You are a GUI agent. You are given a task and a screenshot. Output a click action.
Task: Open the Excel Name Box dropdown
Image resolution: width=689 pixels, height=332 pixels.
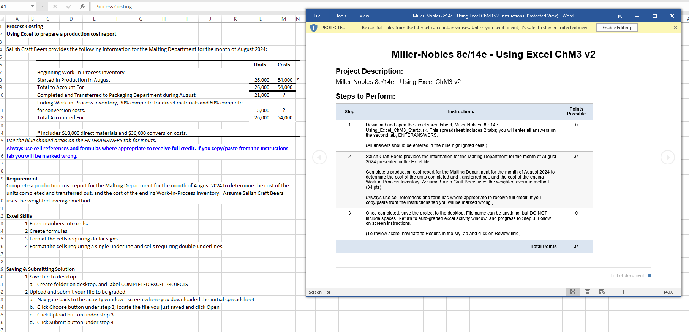pyautogui.click(x=32, y=6)
